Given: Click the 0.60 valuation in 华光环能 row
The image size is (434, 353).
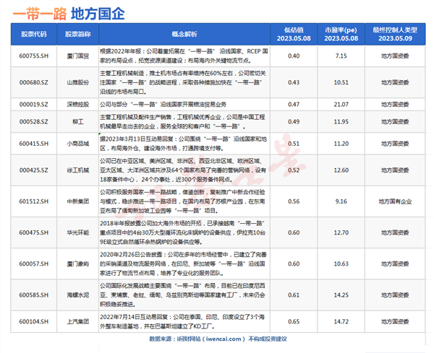Looking at the screenshot, I should click(294, 232).
